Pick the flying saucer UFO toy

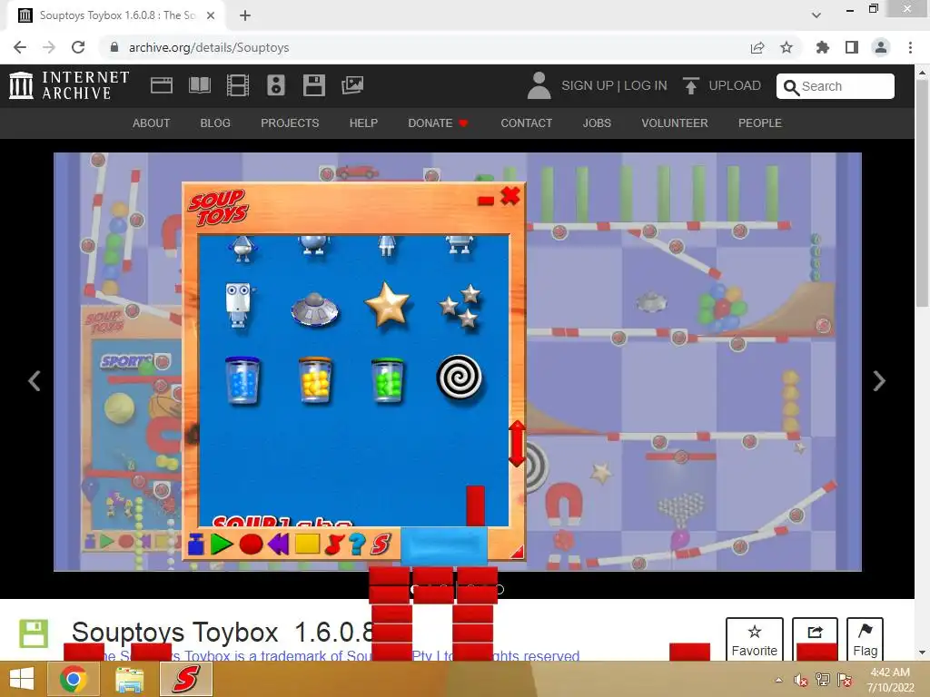click(315, 309)
